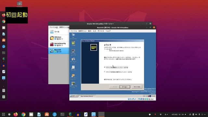Open the ファイル menu in the VirtualBox Manager window
This screenshot has width=208, height=117.
coord(53,27)
